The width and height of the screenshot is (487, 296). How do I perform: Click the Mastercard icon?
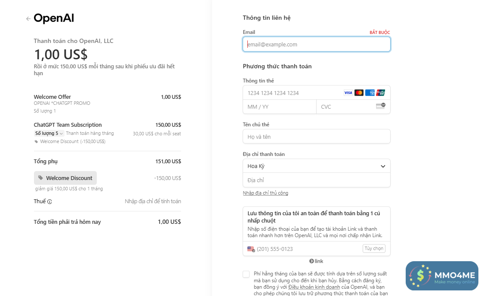coord(359,93)
